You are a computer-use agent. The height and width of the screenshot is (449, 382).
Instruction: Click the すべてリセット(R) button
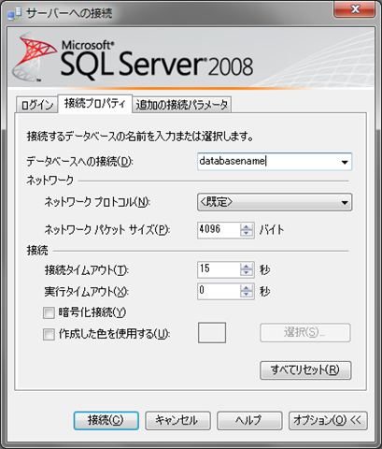[305, 370]
